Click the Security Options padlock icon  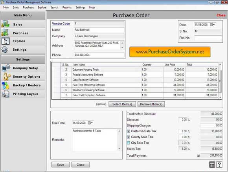tap(6, 77)
